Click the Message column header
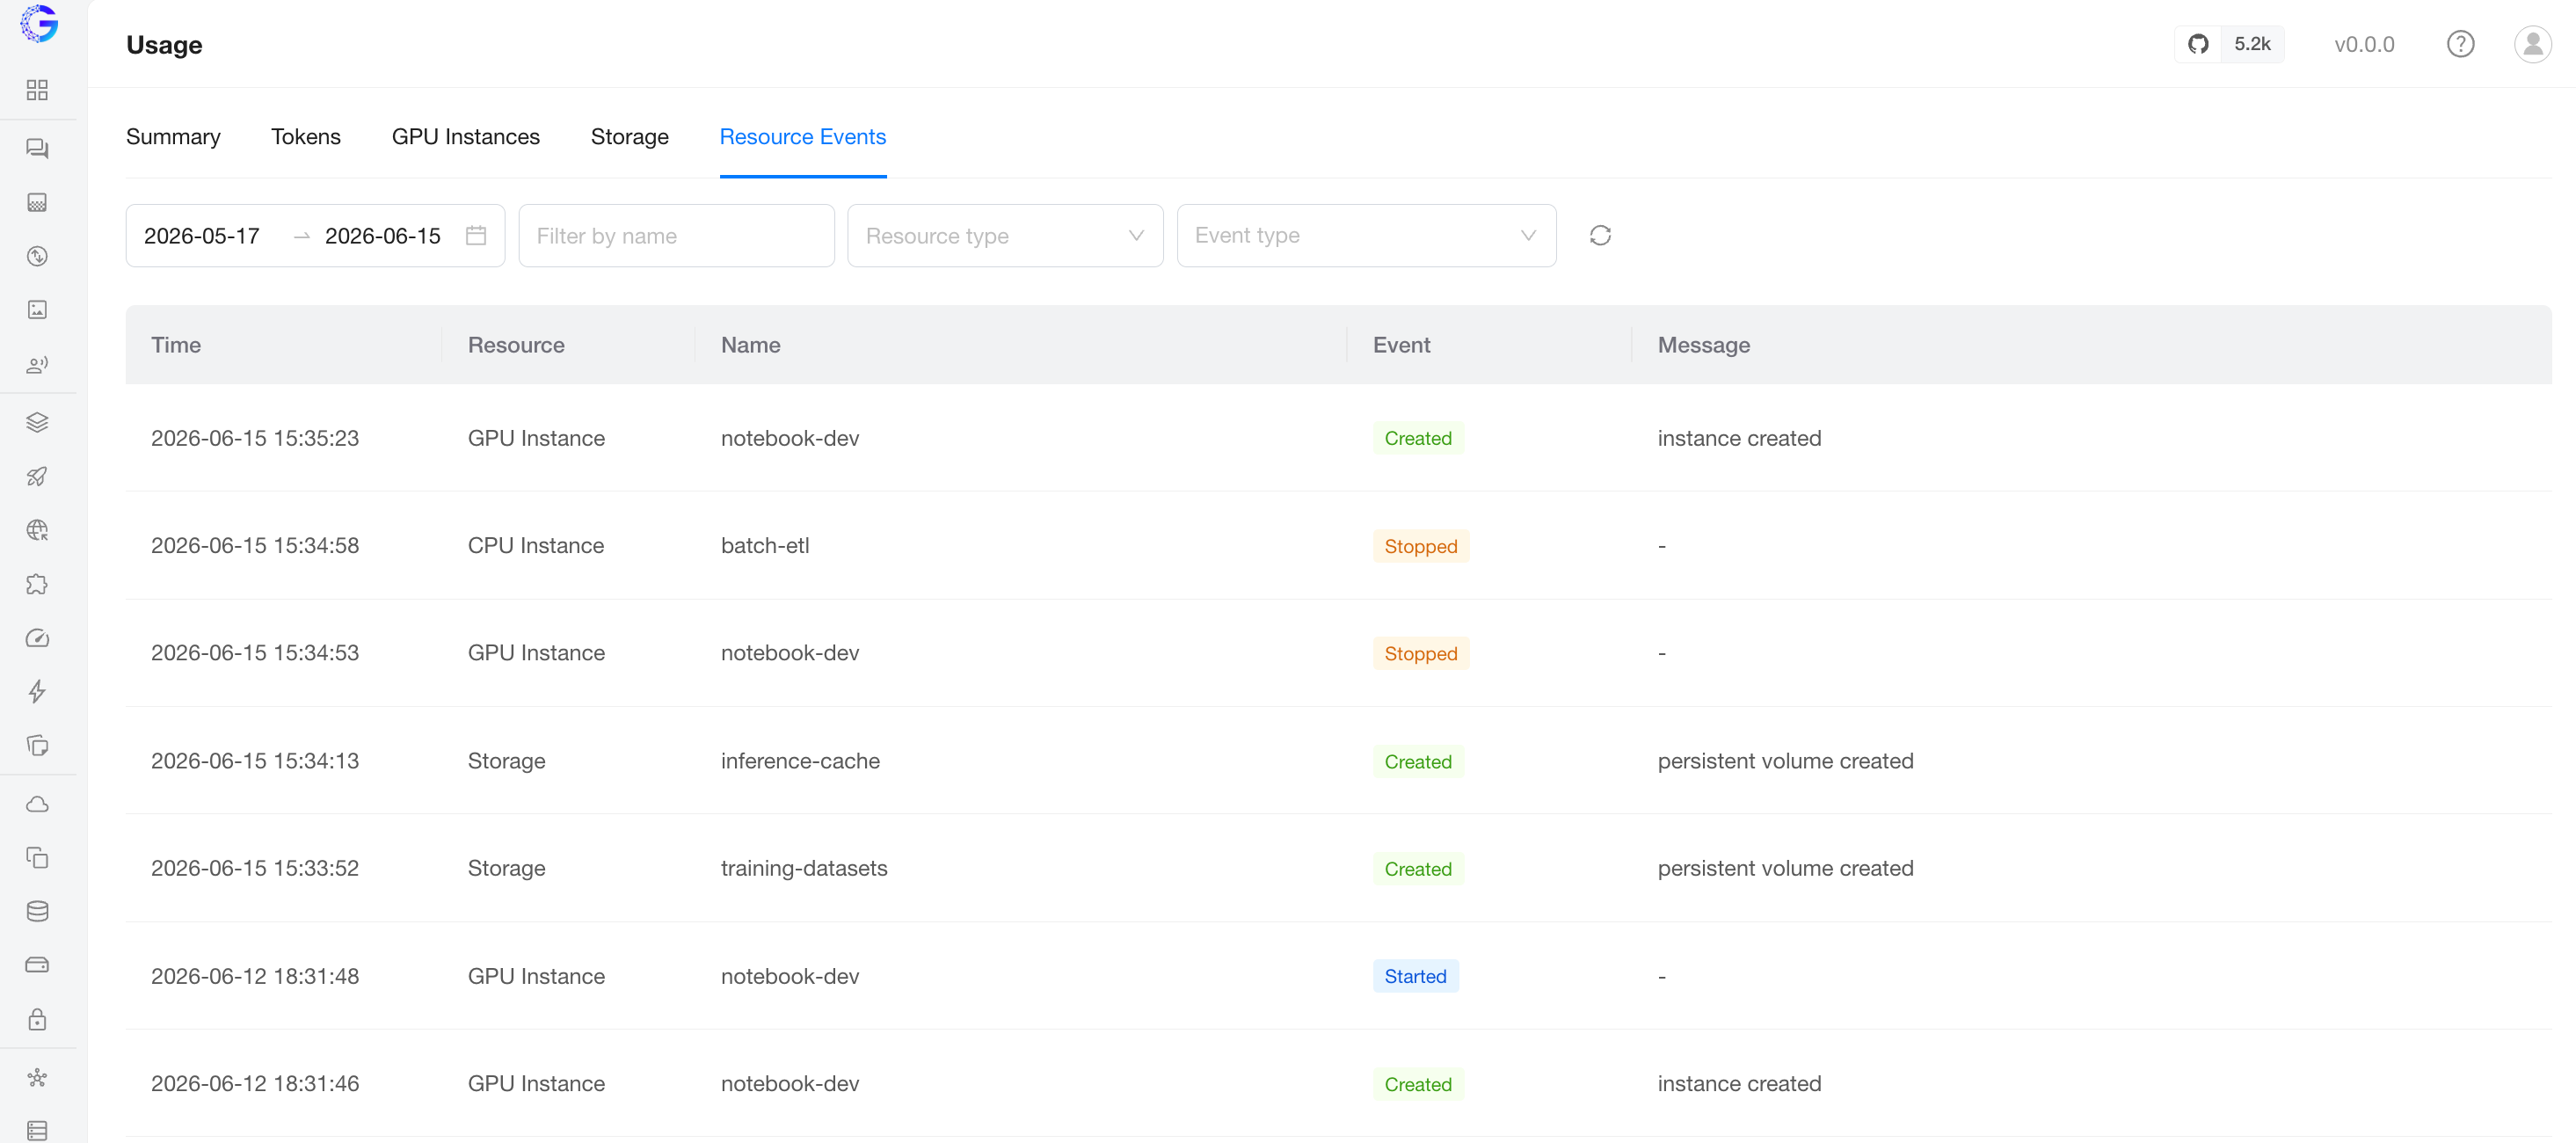The width and height of the screenshot is (2576, 1143). pos(1704,345)
